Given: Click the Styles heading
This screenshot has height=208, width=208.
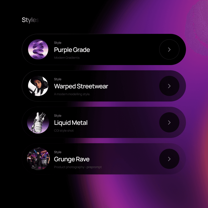Looking at the screenshot, I should point(30,20).
